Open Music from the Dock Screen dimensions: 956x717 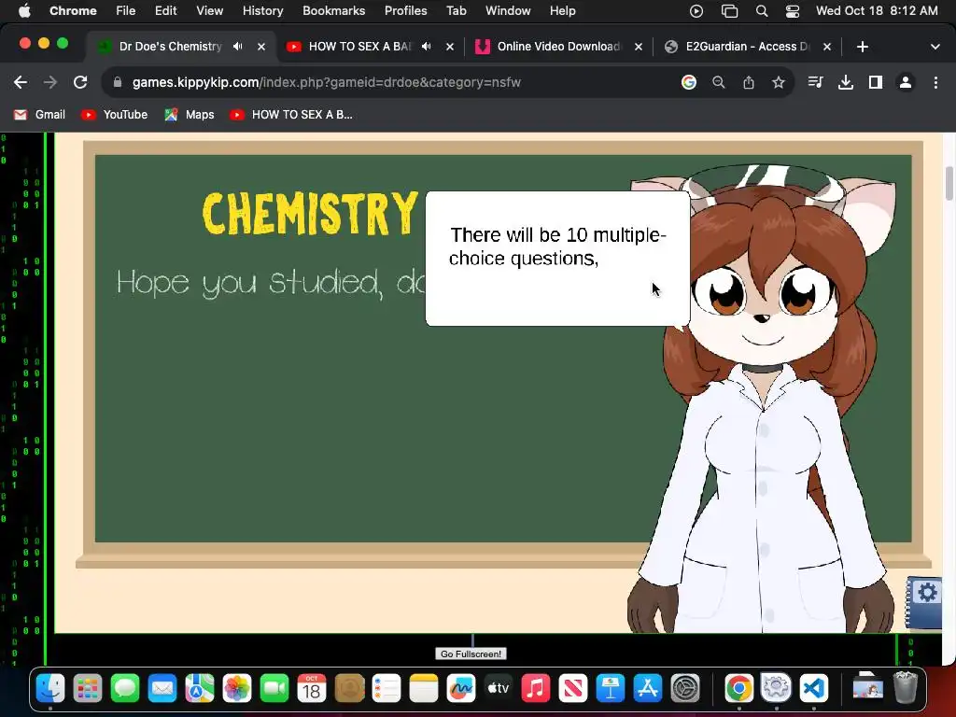click(536, 689)
